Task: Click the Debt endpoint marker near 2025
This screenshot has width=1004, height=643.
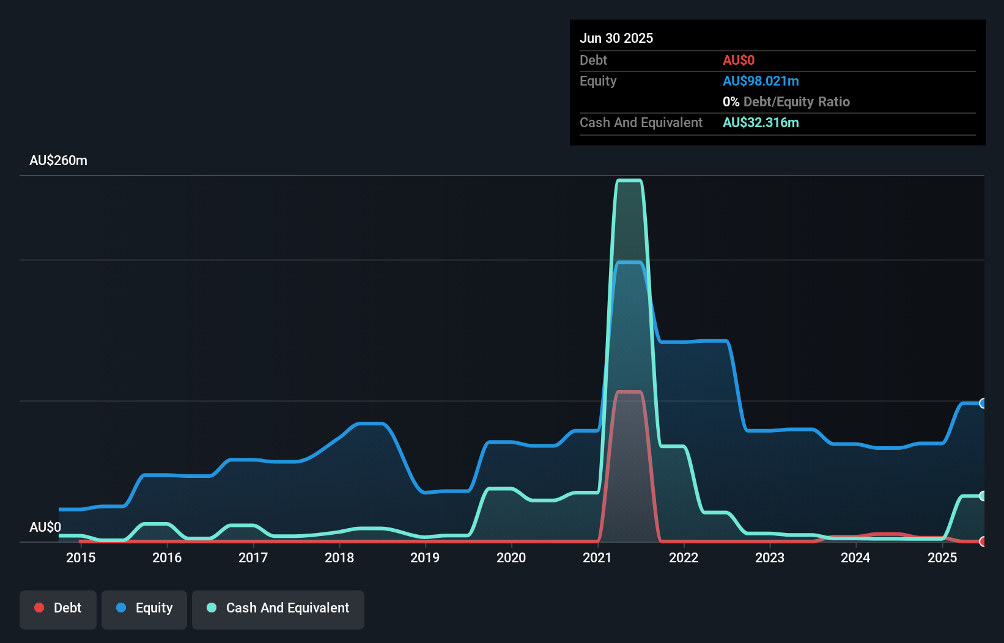Action: click(x=982, y=542)
